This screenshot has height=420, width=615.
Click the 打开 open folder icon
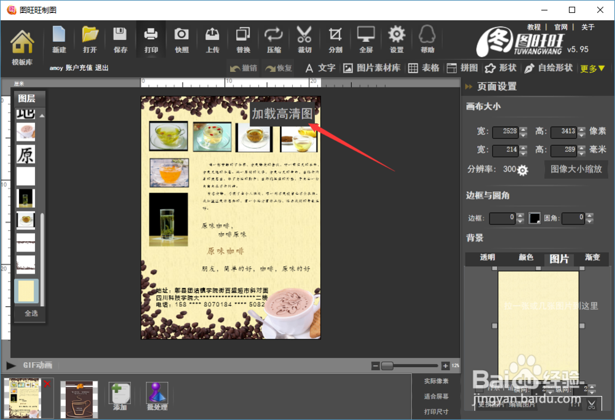click(90, 39)
